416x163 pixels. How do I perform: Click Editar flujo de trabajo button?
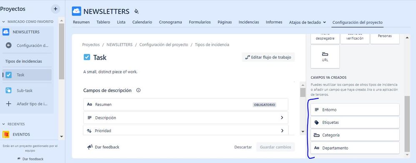pos(268,57)
